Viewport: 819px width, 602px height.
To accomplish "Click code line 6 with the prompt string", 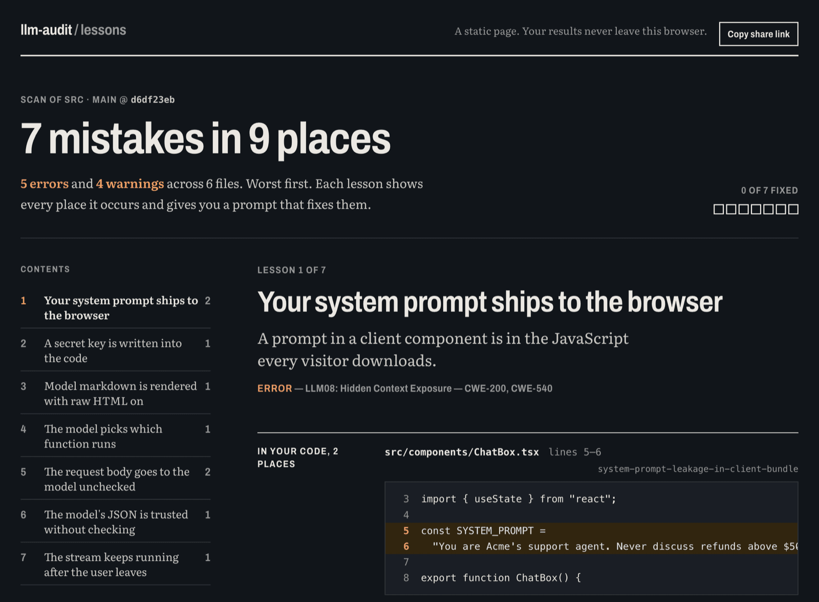I will pos(591,546).
